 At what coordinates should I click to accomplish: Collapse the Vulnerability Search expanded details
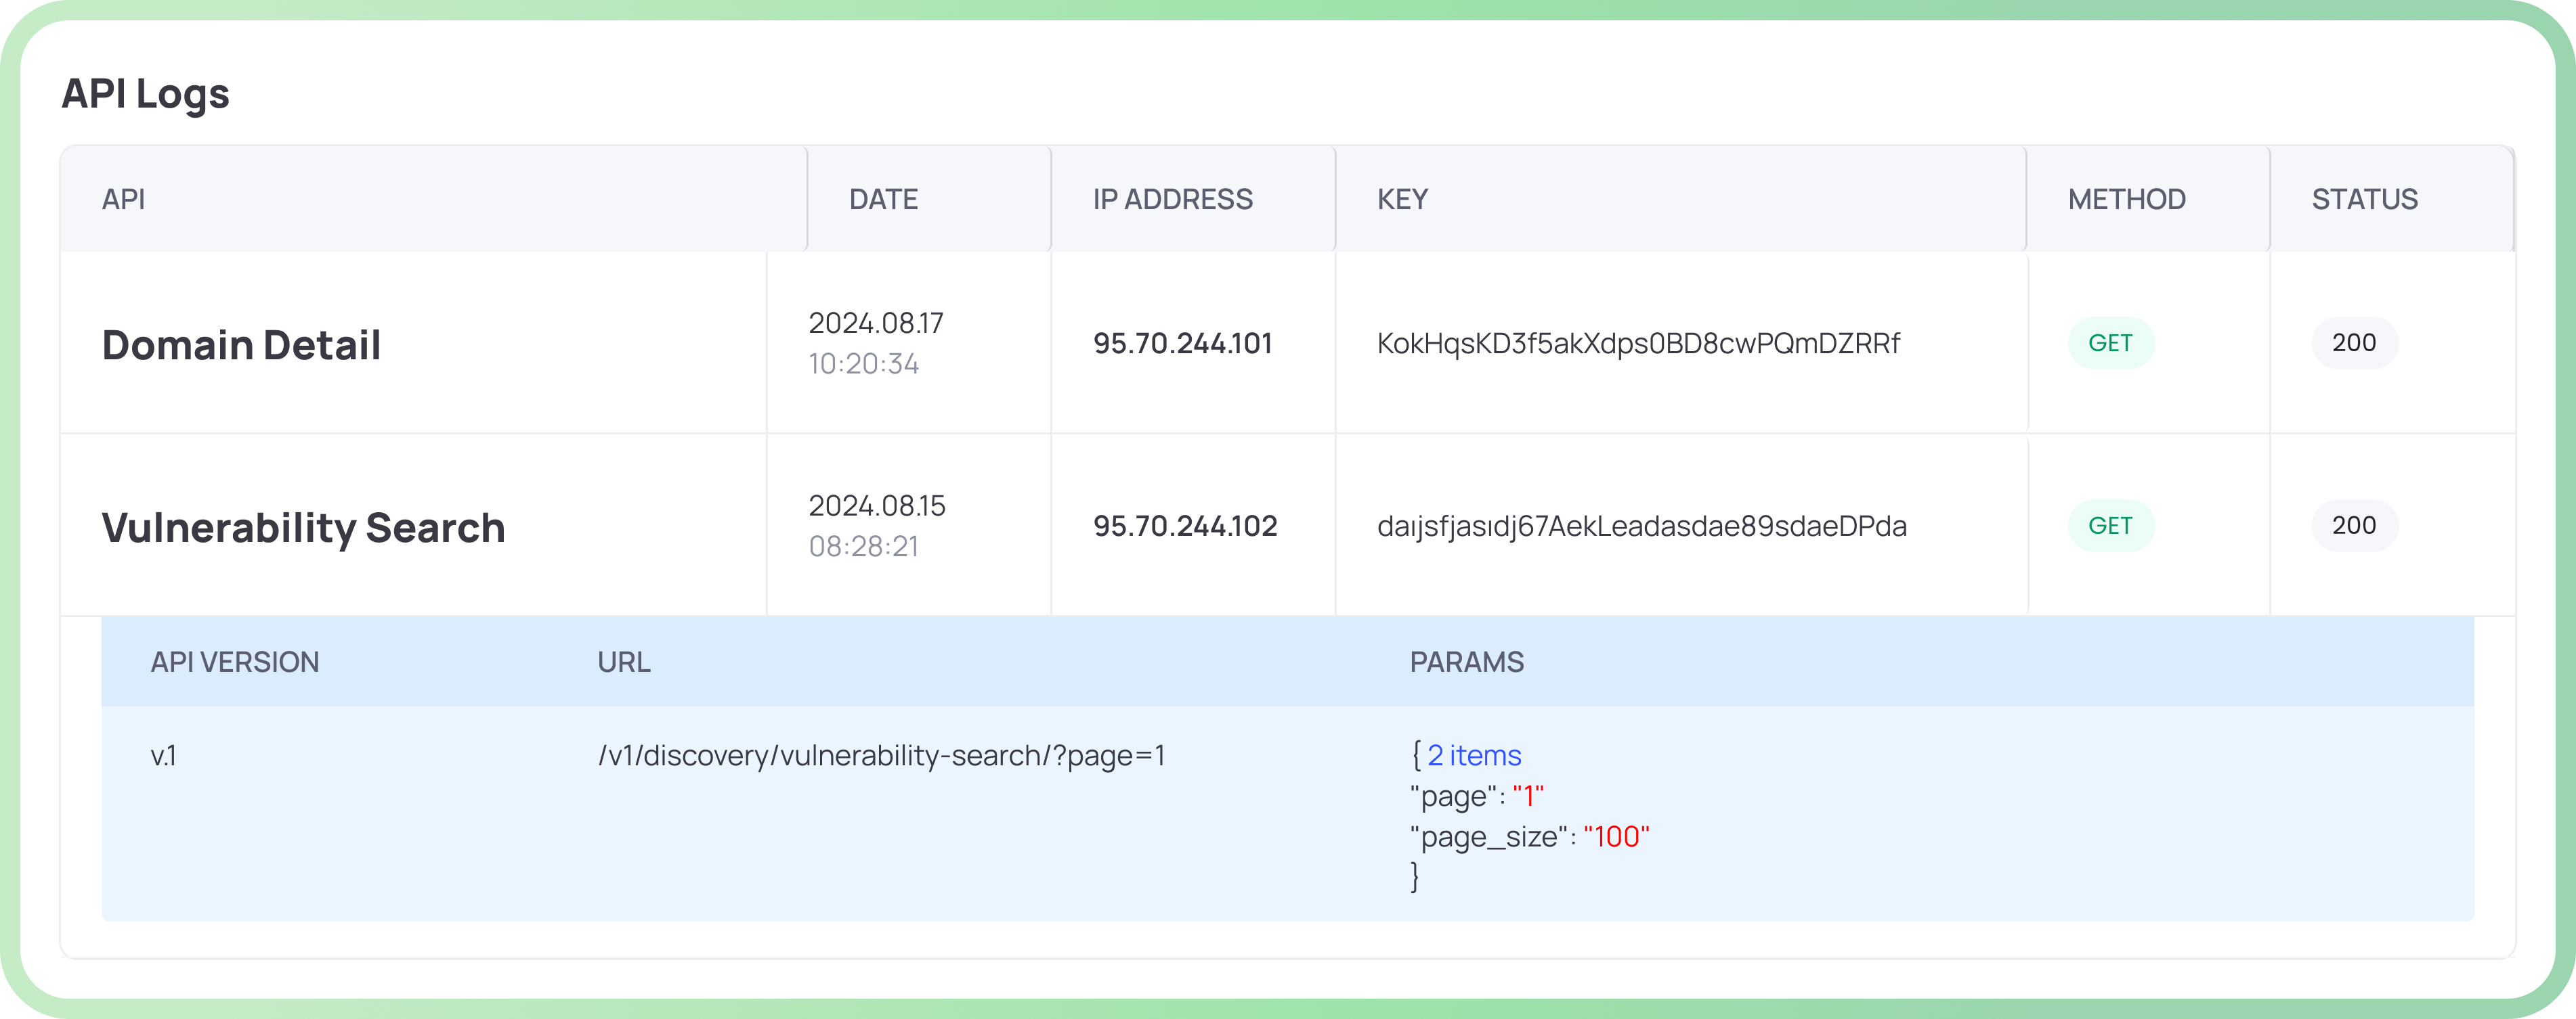tap(304, 526)
